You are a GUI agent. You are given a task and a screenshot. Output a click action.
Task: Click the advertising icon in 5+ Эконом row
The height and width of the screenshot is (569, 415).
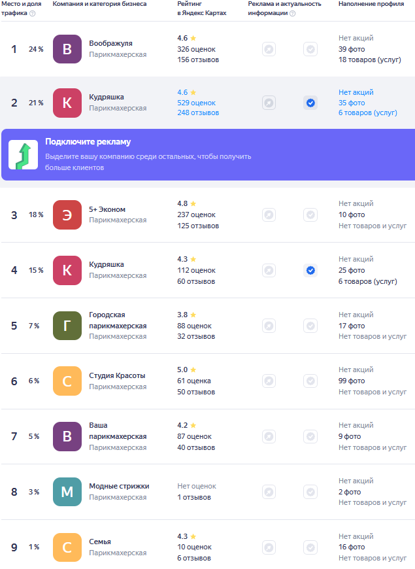click(x=269, y=215)
